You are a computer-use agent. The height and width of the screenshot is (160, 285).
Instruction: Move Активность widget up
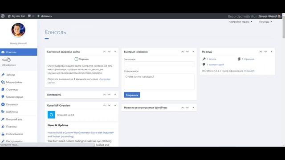pyautogui.click(x=104, y=95)
